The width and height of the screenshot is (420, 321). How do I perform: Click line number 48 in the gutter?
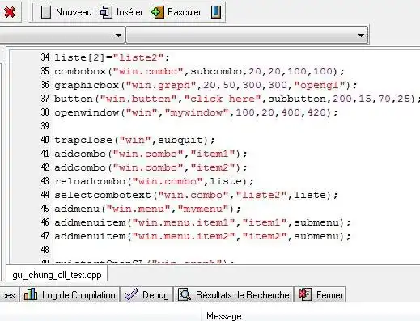[x=45, y=250]
